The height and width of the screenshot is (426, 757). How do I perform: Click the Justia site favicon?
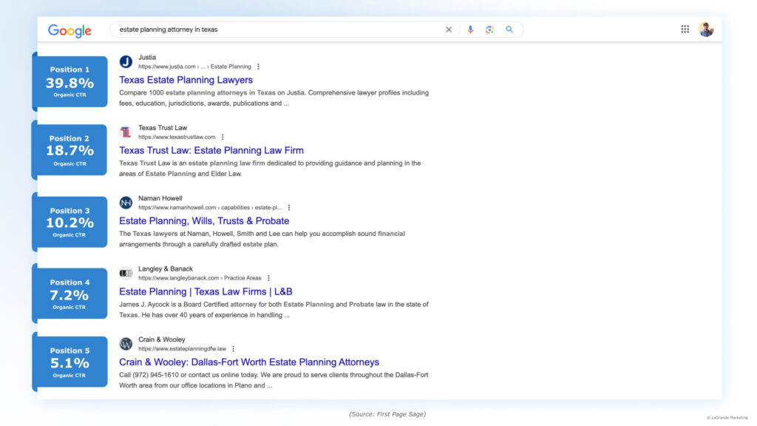[126, 61]
